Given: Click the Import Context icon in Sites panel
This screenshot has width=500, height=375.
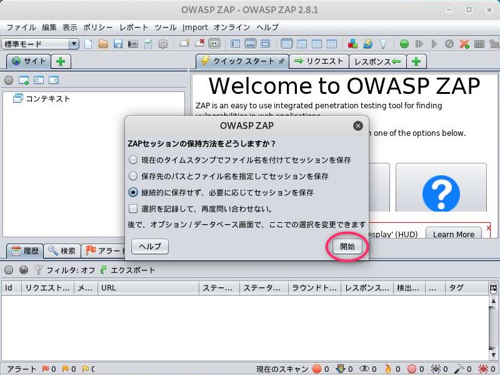Looking at the screenshot, I should [x=39, y=80].
